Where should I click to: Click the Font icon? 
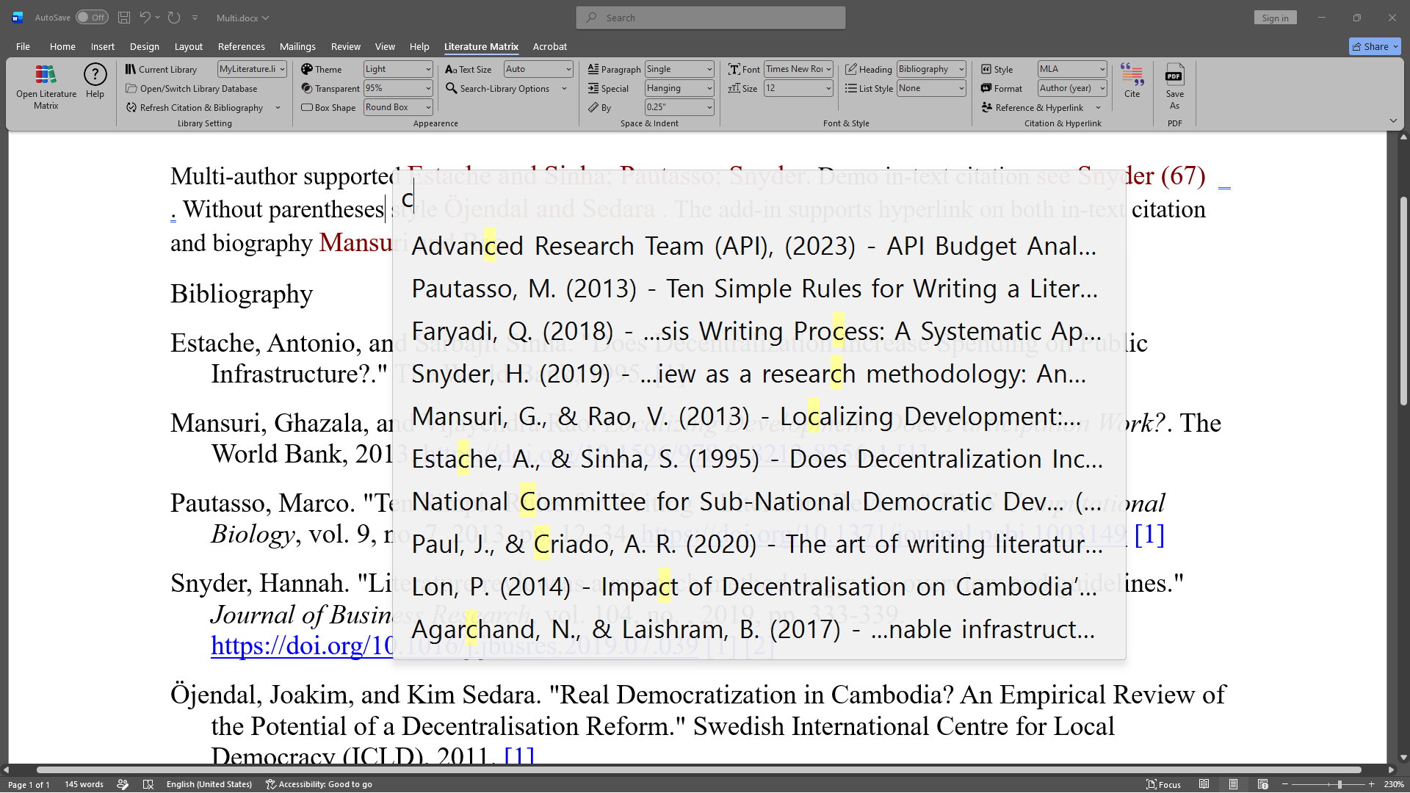pyautogui.click(x=734, y=69)
